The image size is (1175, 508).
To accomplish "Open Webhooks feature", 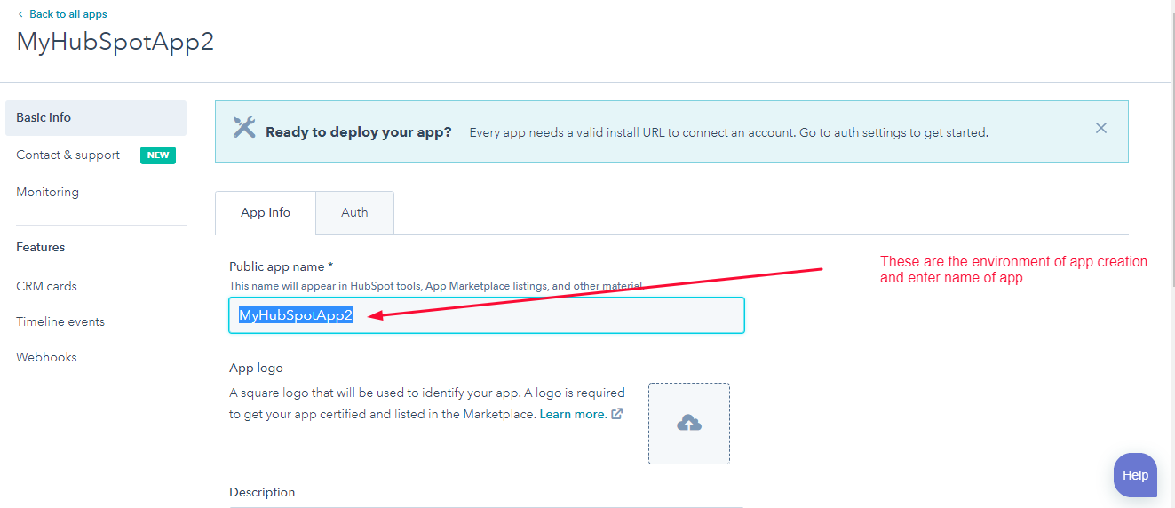I will click(46, 357).
